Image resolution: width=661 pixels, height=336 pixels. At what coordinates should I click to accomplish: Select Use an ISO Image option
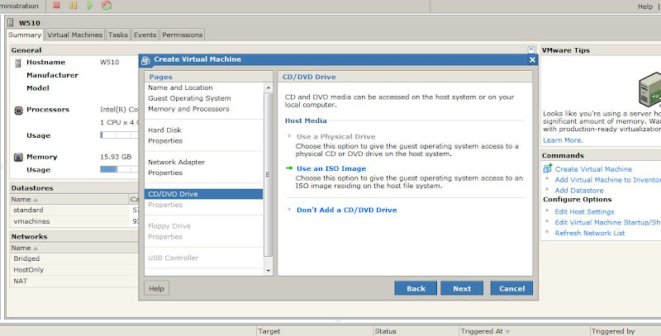point(331,168)
